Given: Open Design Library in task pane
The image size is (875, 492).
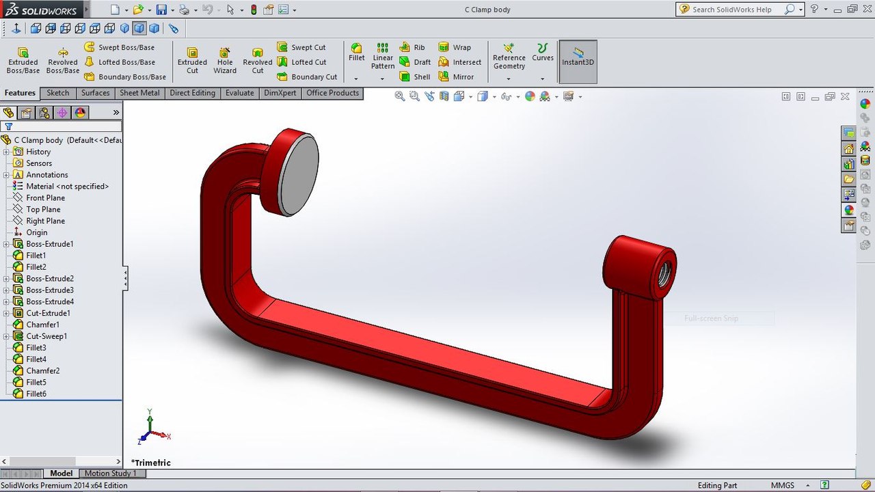Looking at the screenshot, I should (849, 164).
